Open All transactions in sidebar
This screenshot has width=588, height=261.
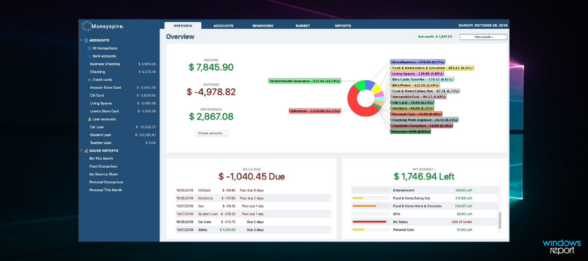click(x=105, y=48)
